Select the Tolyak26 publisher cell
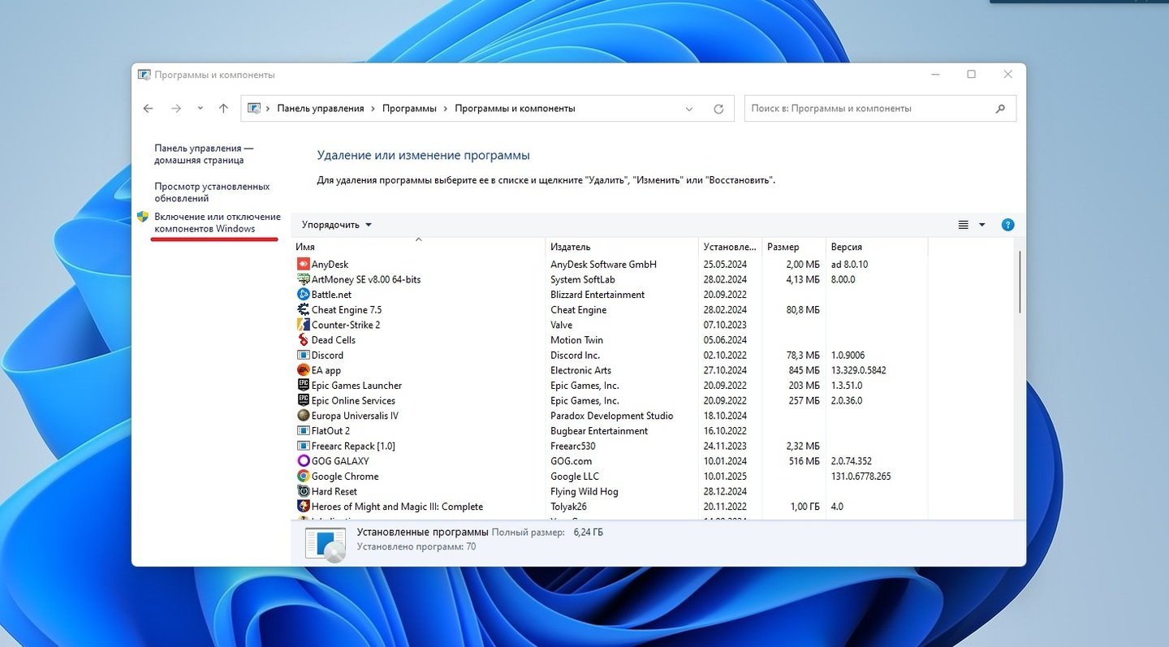The width and height of the screenshot is (1169, 647). pyautogui.click(x=570, y=507)
